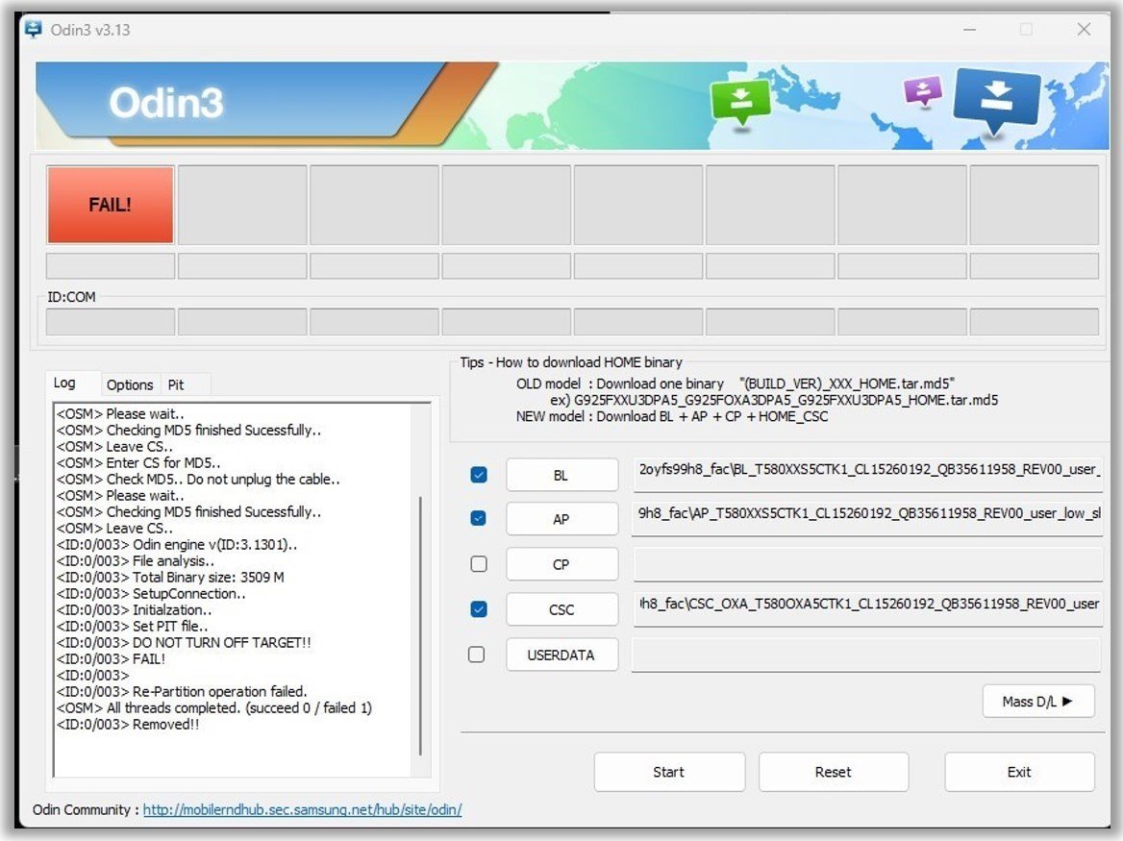Enable the USERDATA checkbox
This screenshot has width=1123, height=841.
pos(477,655)
